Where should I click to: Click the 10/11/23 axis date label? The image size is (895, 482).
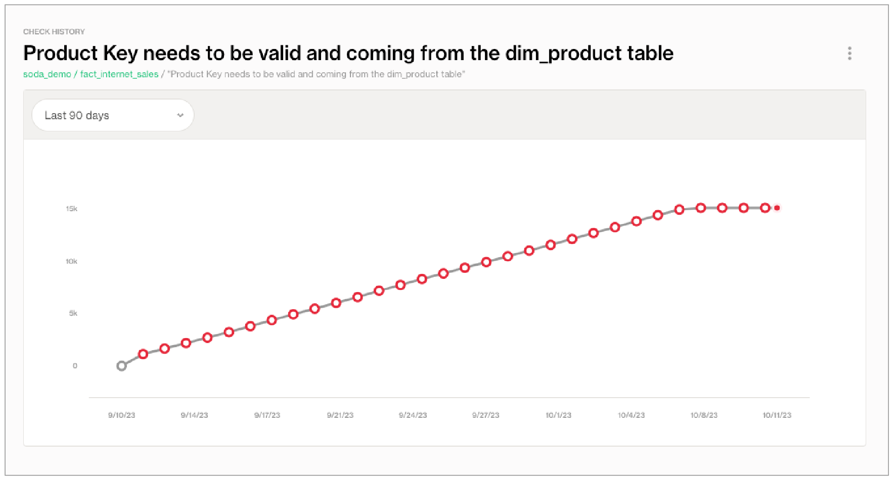[x=777, y=415]
